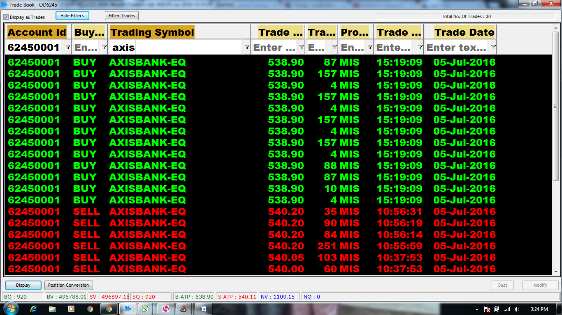Click the Trade Time column header
The height and width of the screenshot is (315, 562).
tap(399, 32)
